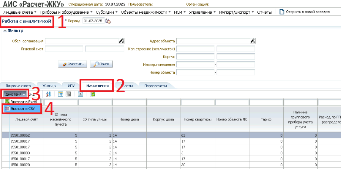
Task: Click the sum totals icon in toolbar
Action: [80, 94]
